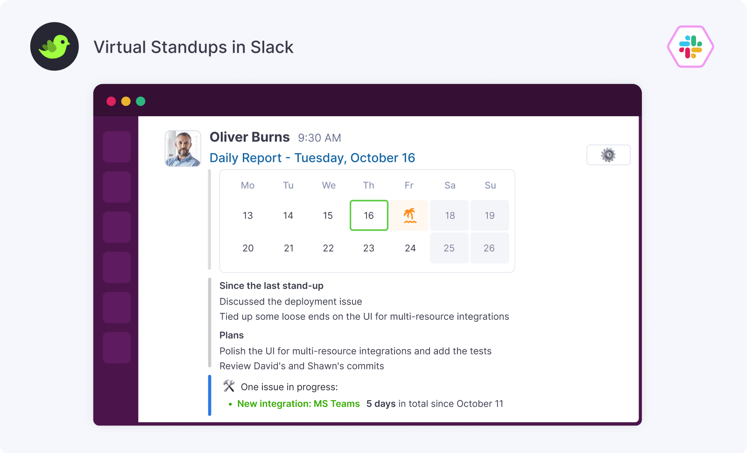Select day 13 in the calendar
The image size is (747, 453).
[x=247, y=215]
